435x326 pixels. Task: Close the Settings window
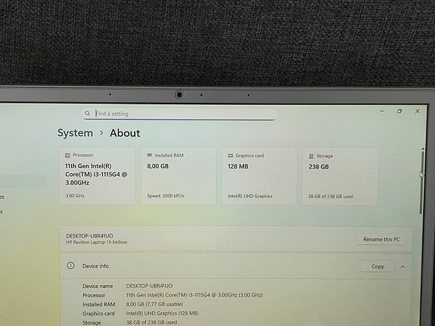coord(418,111)
